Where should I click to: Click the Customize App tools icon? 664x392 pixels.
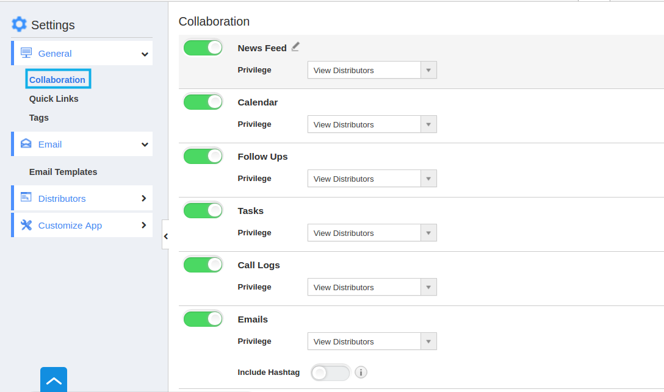pos(26,225)
